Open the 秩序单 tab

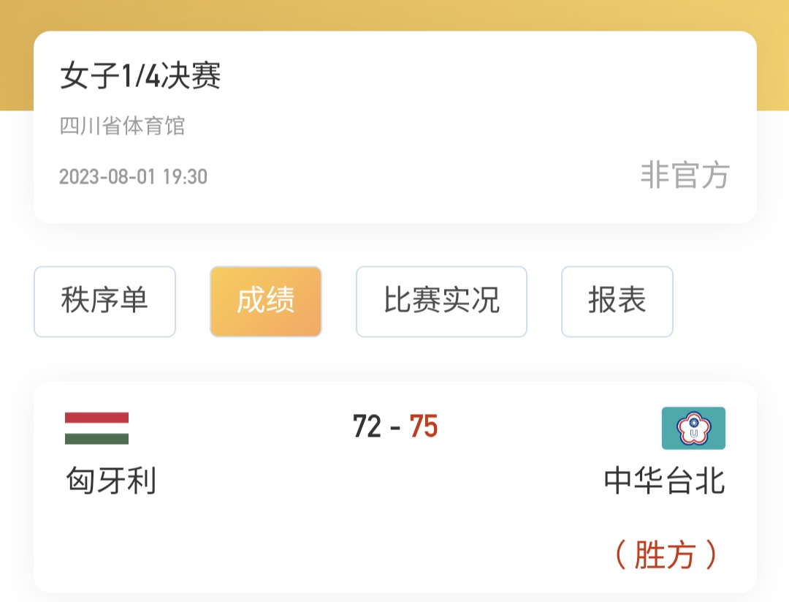[104, 301]
